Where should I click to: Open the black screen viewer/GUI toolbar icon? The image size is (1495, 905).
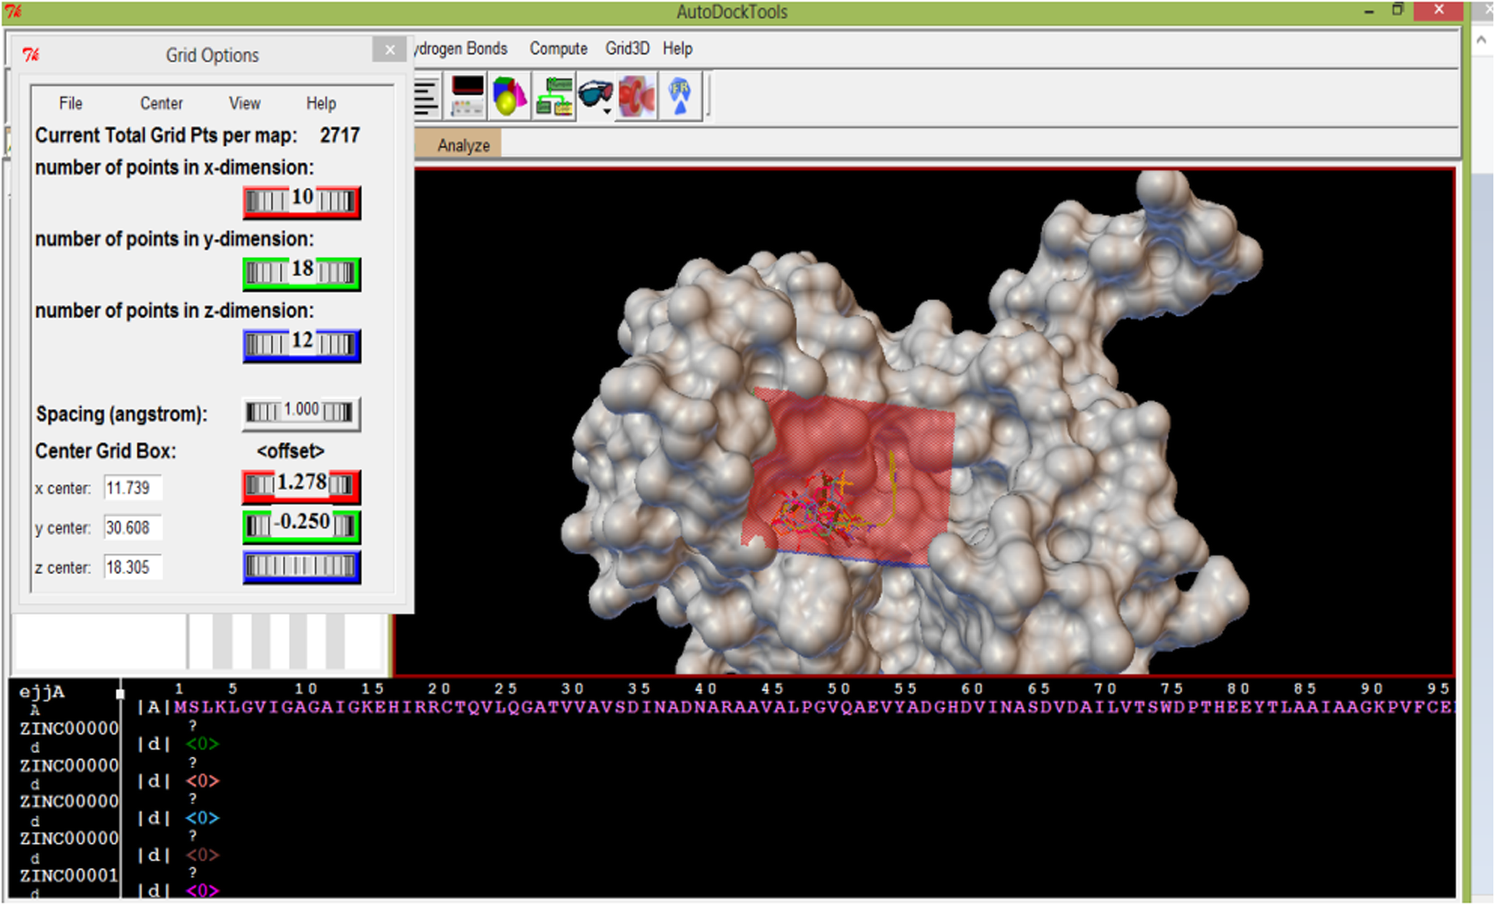point(467,97)
